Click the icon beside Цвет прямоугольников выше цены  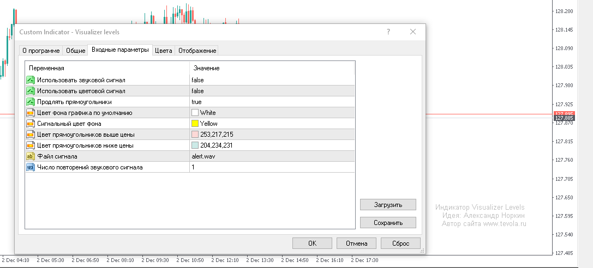[30, 135]
